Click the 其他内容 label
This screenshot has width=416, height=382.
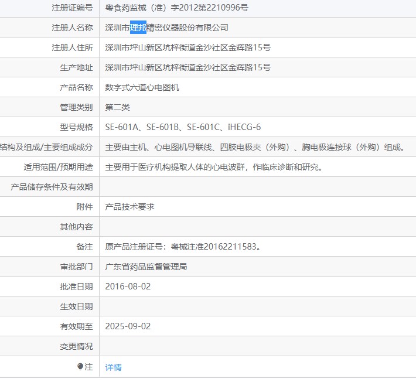(76, 227)
